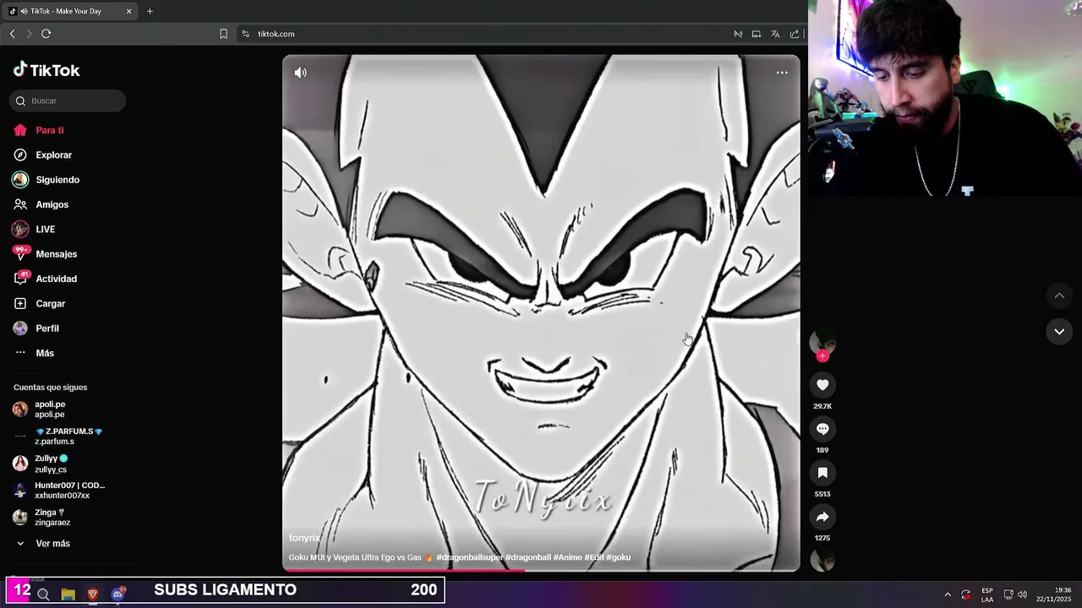Click the #dragonball hashtag
The width and height of the screenshot is (1082, 608).
(x=528, y=557)
